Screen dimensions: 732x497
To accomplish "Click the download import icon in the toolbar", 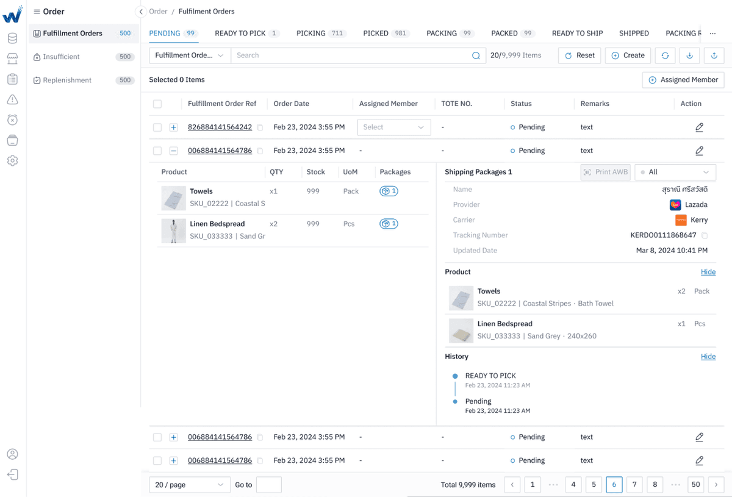I will [x=689, y=55].
